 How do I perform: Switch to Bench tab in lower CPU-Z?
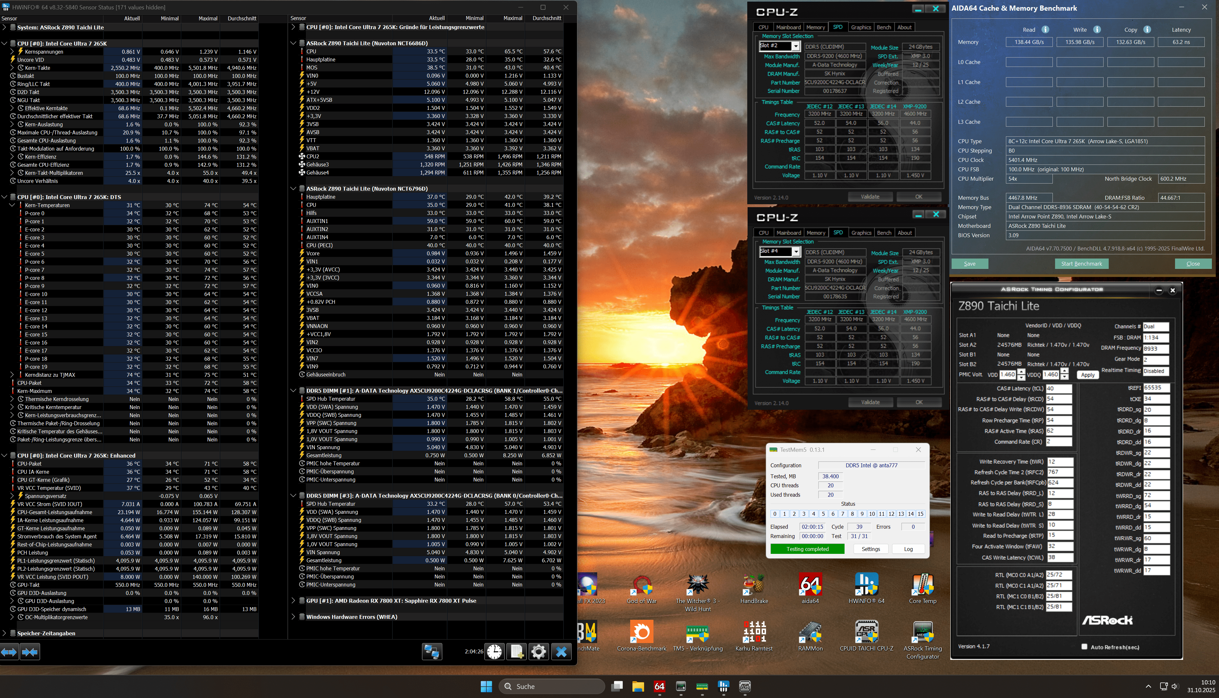pos(884,233)
